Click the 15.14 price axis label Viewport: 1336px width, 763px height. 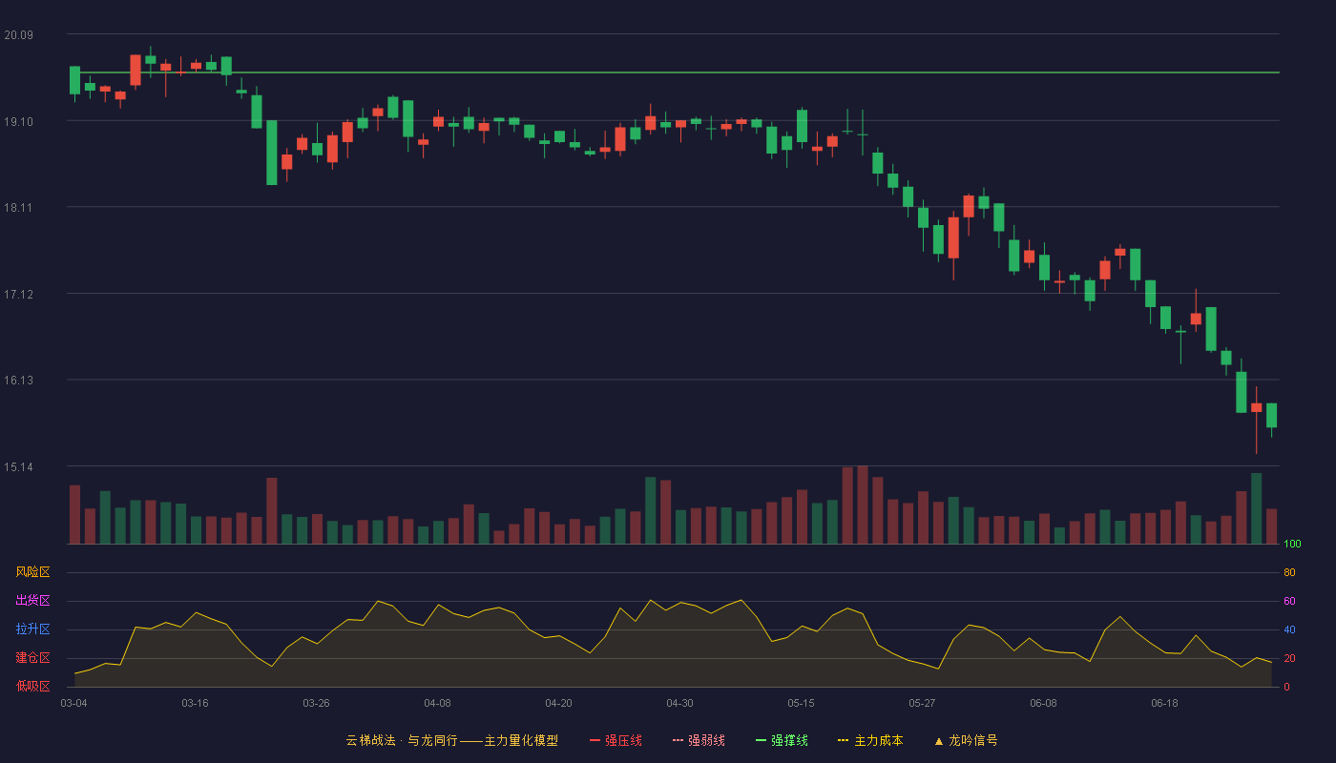click(18, 467)
